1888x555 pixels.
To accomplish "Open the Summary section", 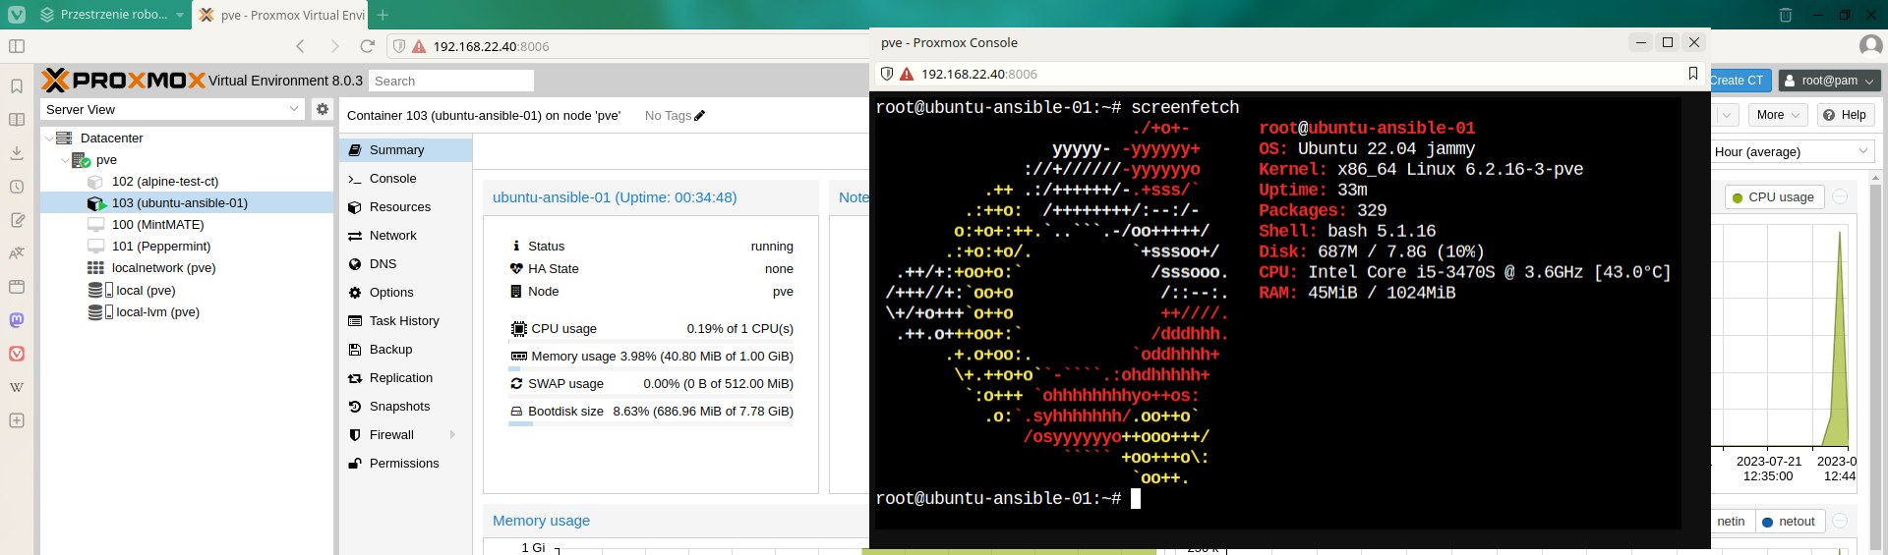I will coord(406,150).
